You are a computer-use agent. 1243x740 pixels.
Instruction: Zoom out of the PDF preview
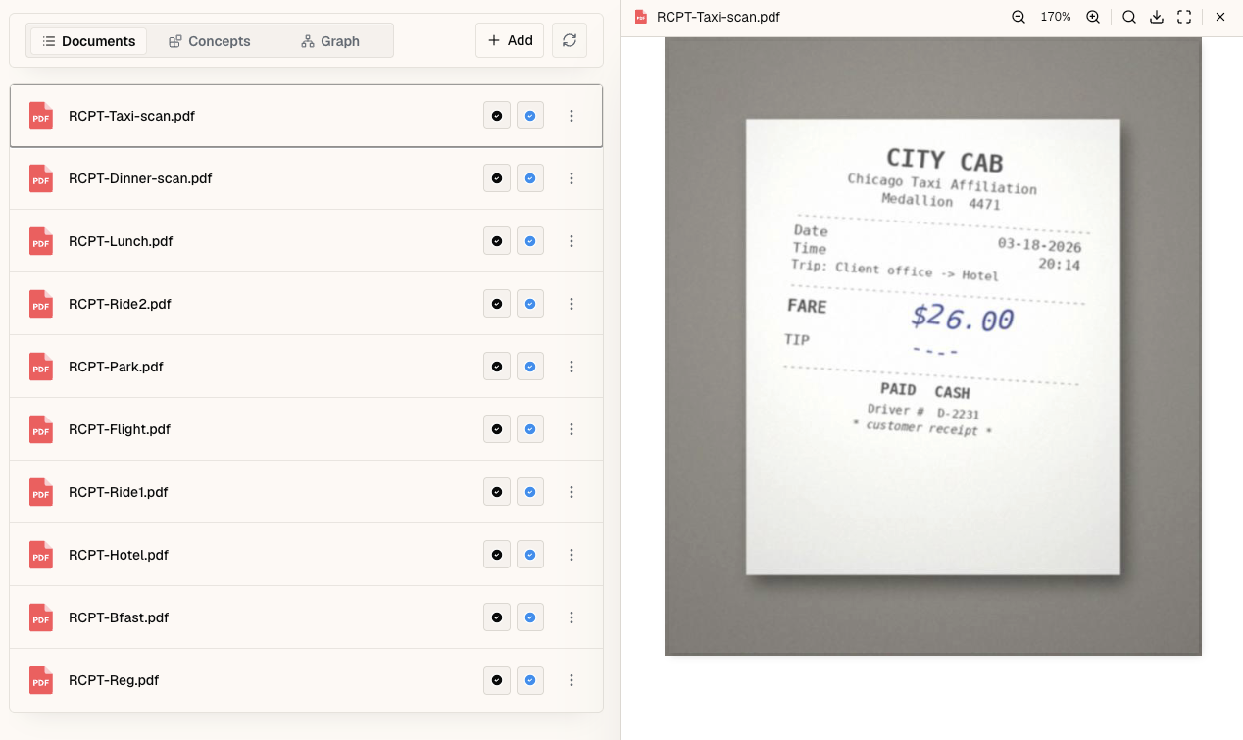tap(1019, 17)
